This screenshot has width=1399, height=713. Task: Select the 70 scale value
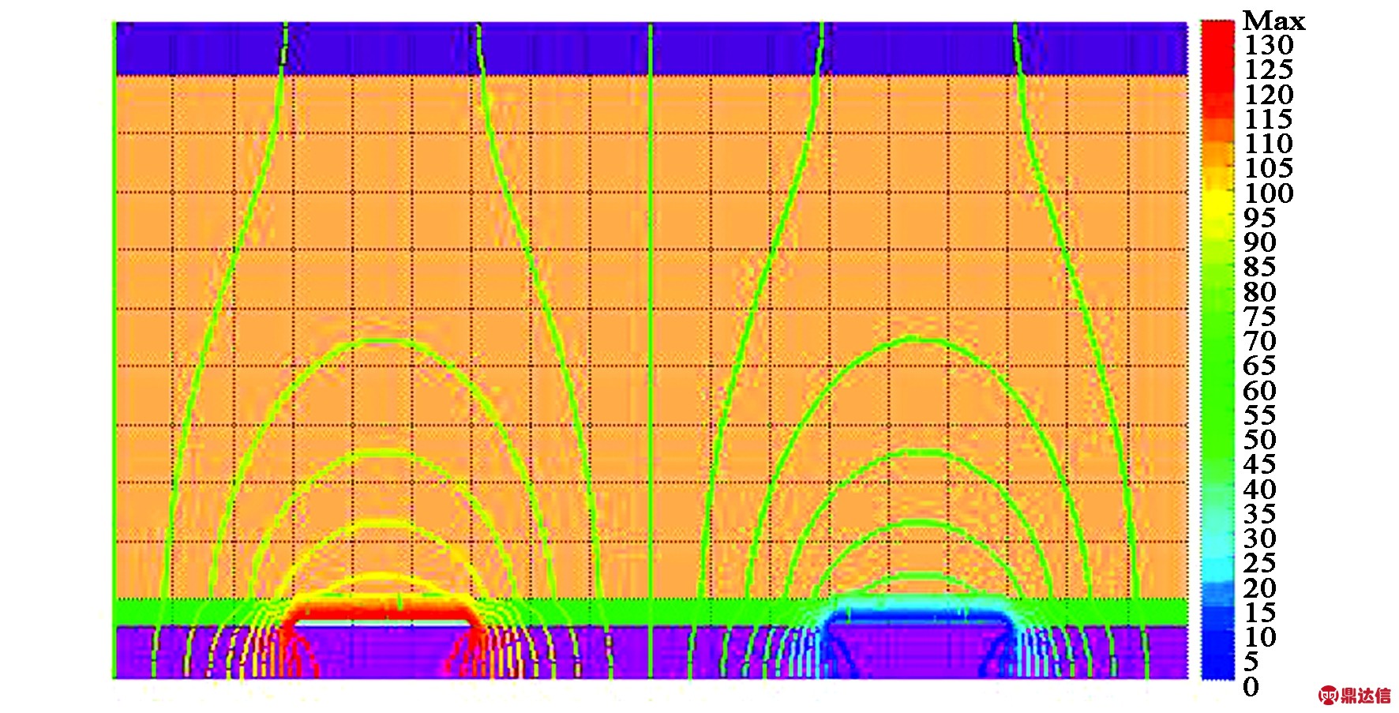coord(1259,341)
